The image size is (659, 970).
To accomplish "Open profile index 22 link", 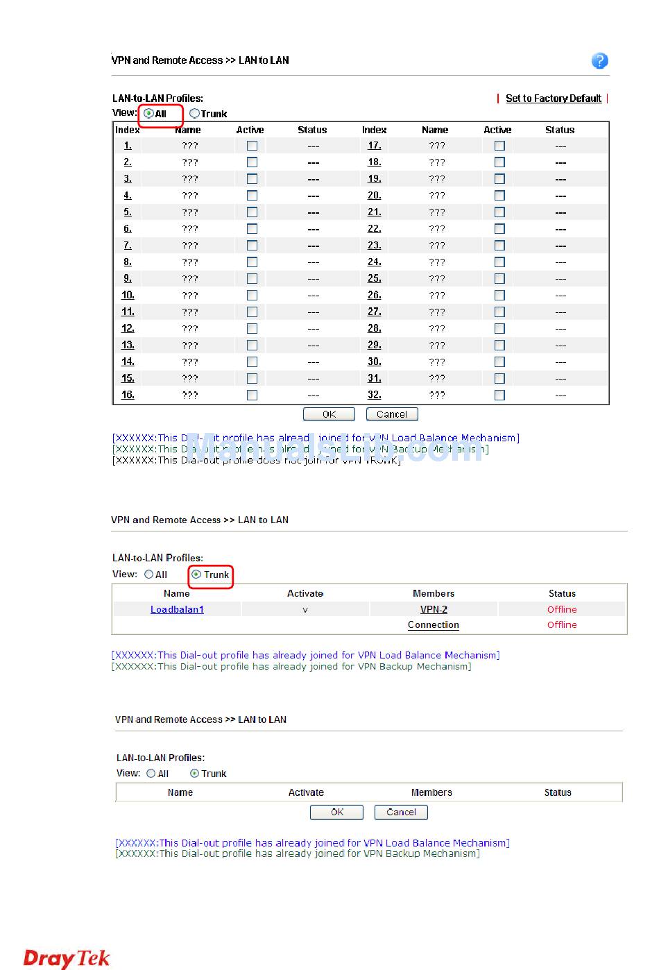I will tap(375, 229).
